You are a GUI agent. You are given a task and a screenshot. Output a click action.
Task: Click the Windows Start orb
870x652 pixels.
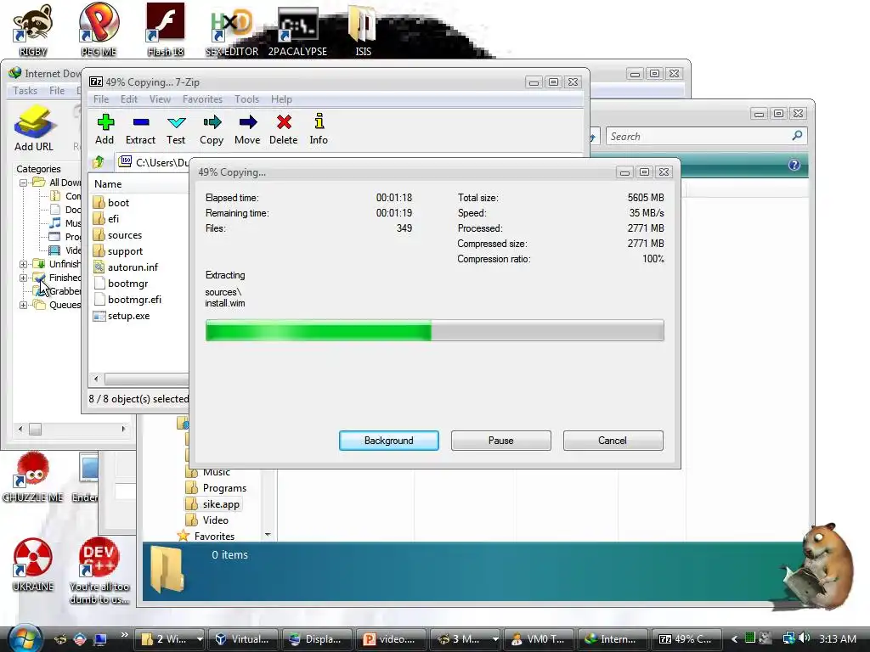pyautogui.click(x=25, y=639)
